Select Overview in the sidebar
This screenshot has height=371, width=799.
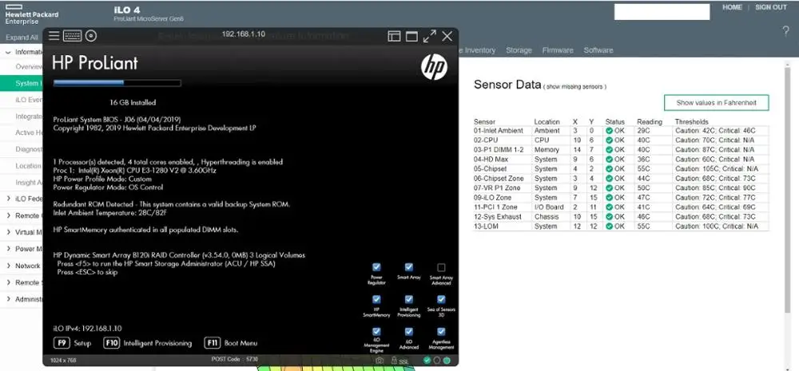tap(29, 67)
